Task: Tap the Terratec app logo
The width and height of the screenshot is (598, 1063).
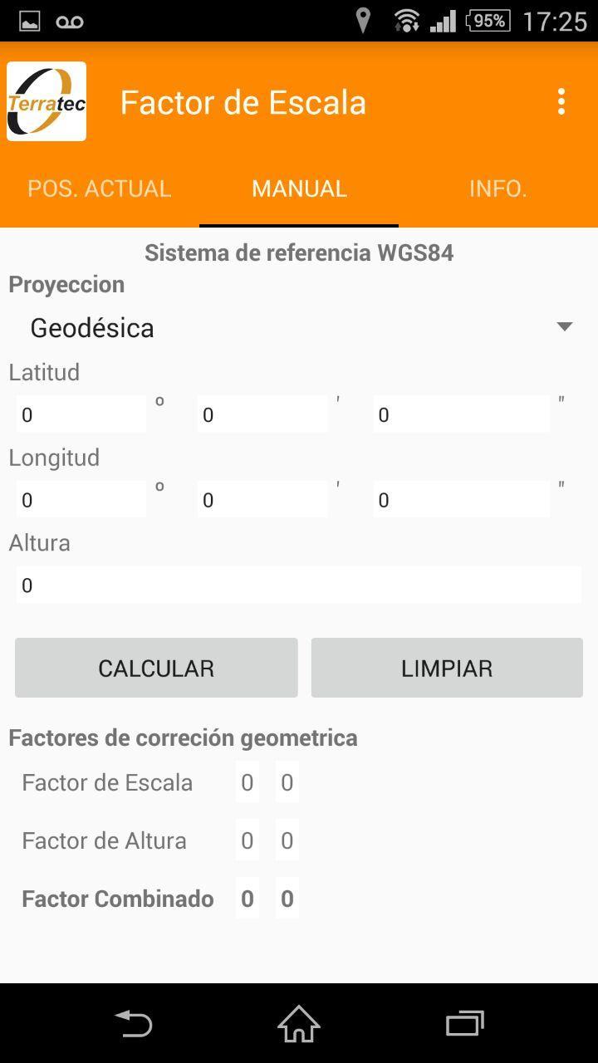Action: pos(47,101)
